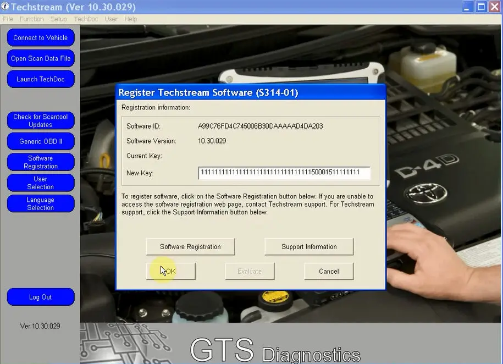The width and height of the screenshot is (503, 364).
Task: Log Out of Techstream
Action: (x=41, y=297)
